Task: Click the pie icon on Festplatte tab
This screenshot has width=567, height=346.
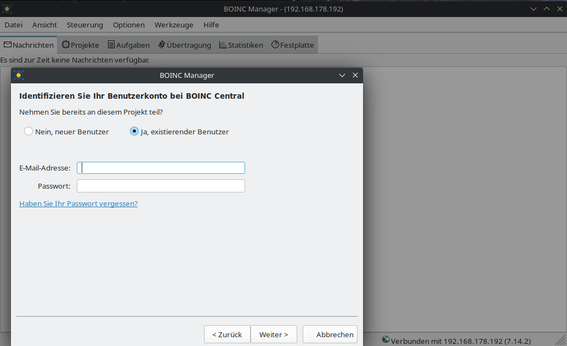Action: [x=275, y=45]
